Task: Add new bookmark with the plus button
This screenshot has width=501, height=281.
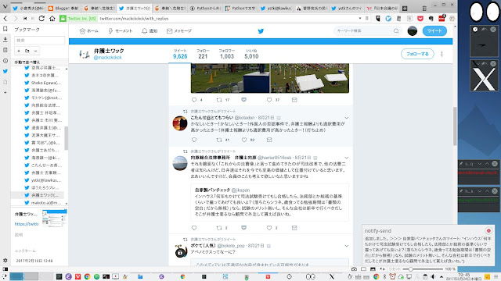Action: pyautogui.click(x=19, y=51)
